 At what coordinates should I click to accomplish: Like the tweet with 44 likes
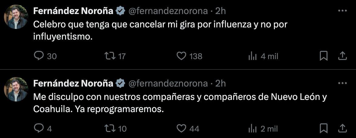click(x=181, y=128)
